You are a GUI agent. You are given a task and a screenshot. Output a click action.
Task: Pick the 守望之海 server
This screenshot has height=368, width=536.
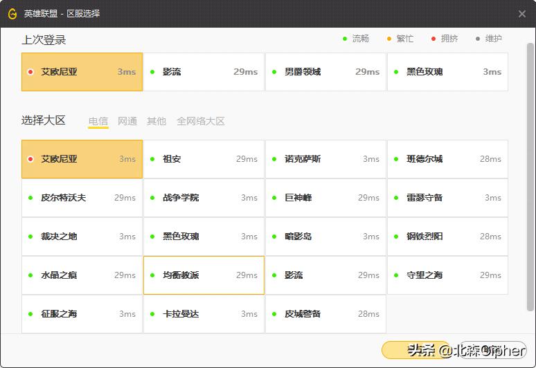click(x=447, y=275)
